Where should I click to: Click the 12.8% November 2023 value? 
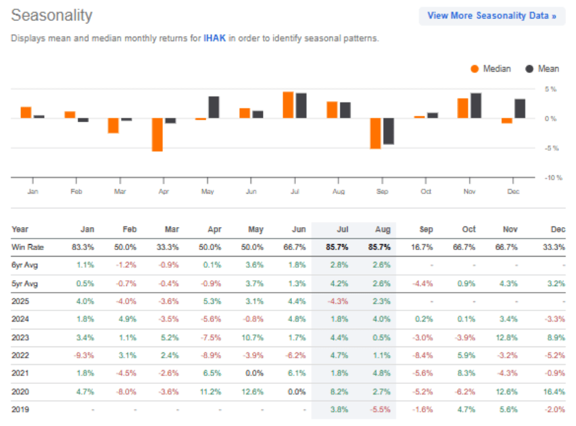(506, 337)
